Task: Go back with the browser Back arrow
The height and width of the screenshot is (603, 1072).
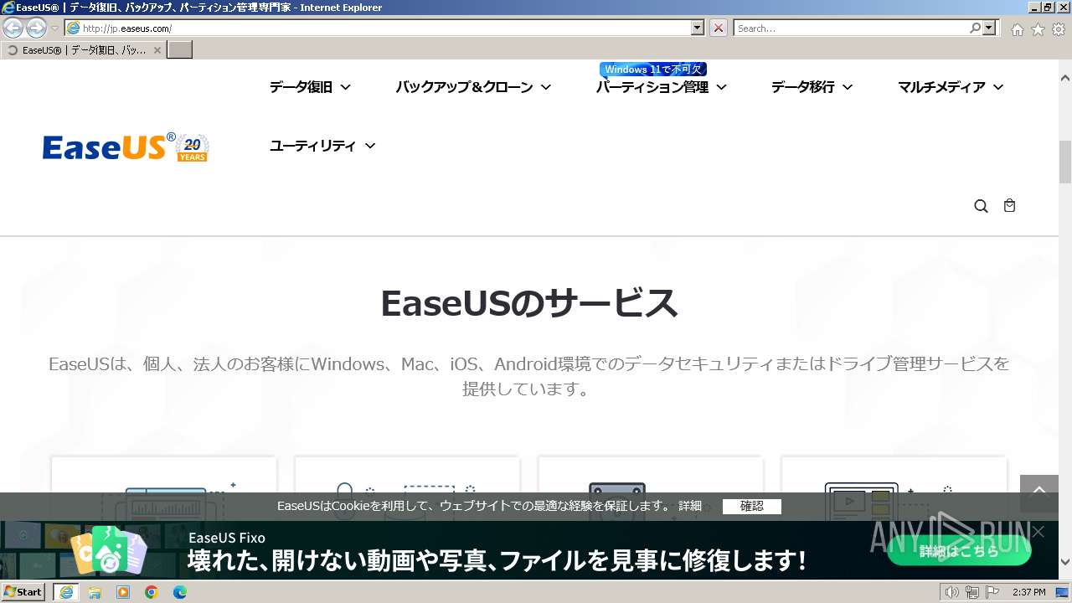Action: [13, 28]
